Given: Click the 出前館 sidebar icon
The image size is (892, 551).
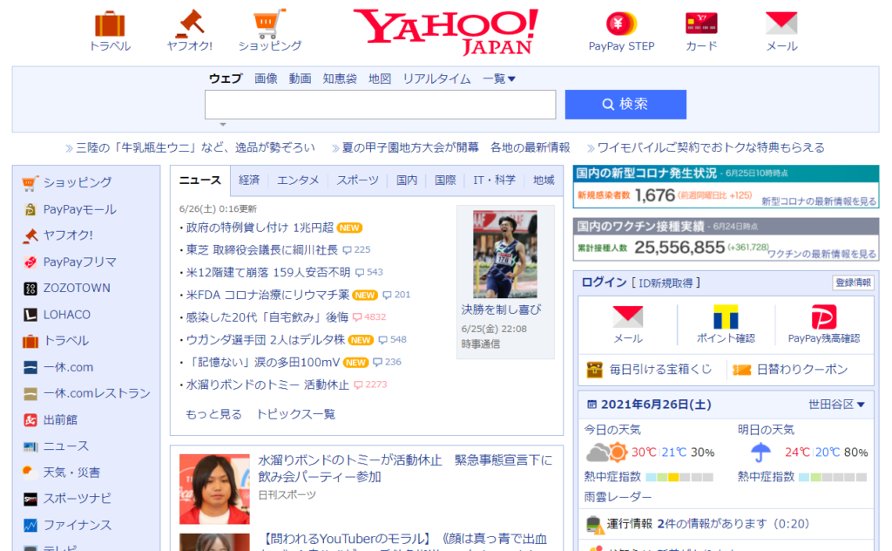Looking at the screenshot, I should click(x=30, y=420).
